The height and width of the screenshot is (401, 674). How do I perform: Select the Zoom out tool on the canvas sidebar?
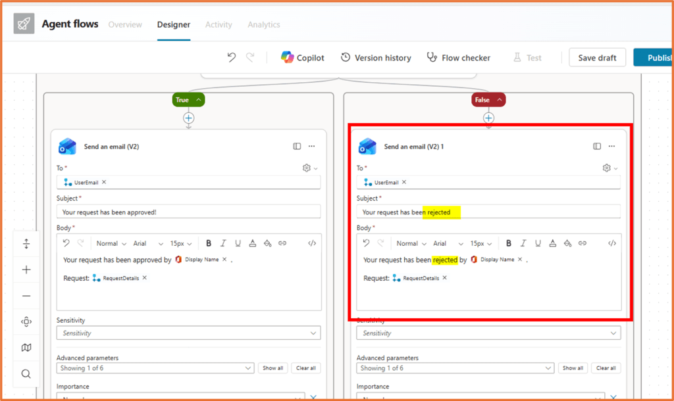click(x=26, y=296)
